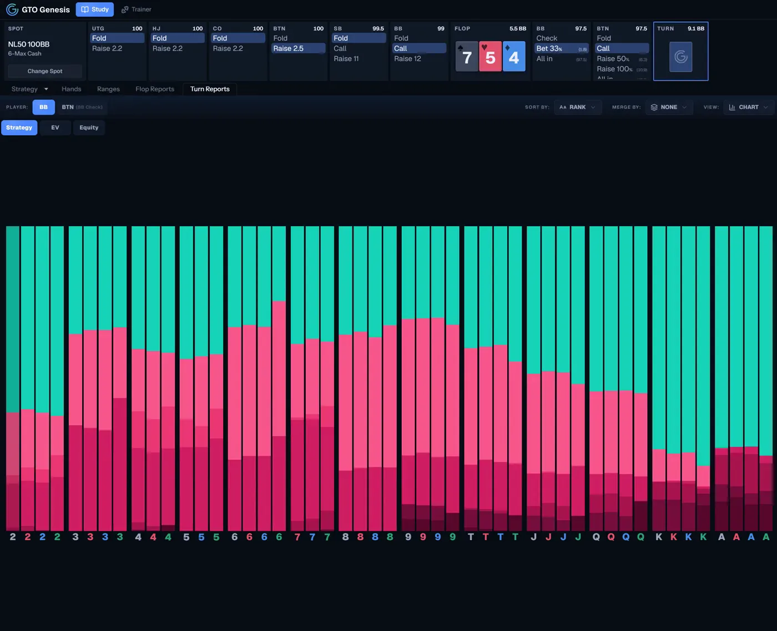Select BB Bet 33% action

pyautogui.click(x=562, y=48)
